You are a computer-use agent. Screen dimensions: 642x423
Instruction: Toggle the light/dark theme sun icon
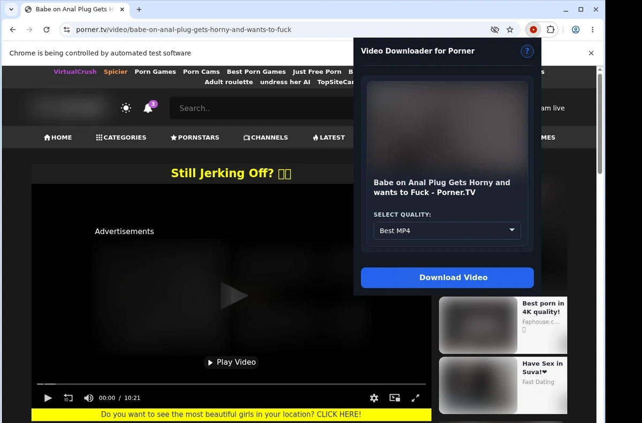click(x=126, y=108)
